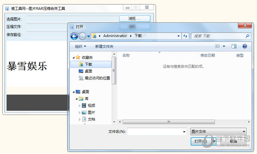Click the main window title bar app icon
This screenshot has height=154, width=257.
pos(7,9)
